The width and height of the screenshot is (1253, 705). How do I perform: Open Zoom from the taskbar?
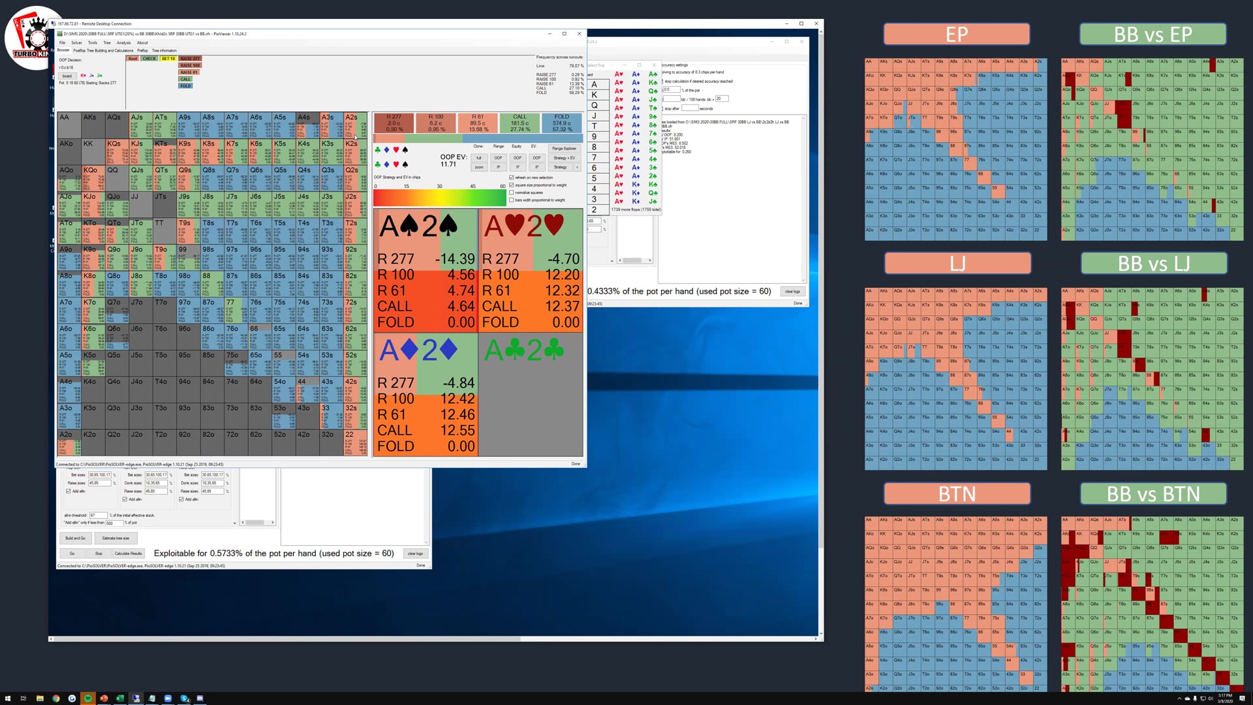coord(168,698)
